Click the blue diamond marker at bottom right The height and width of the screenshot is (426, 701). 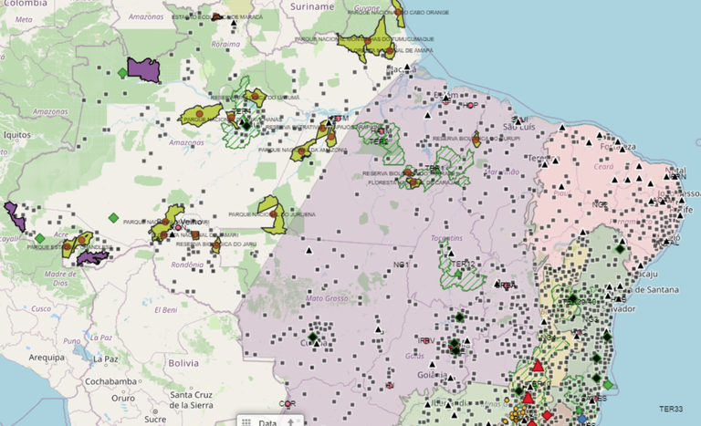tap(581, 418)
